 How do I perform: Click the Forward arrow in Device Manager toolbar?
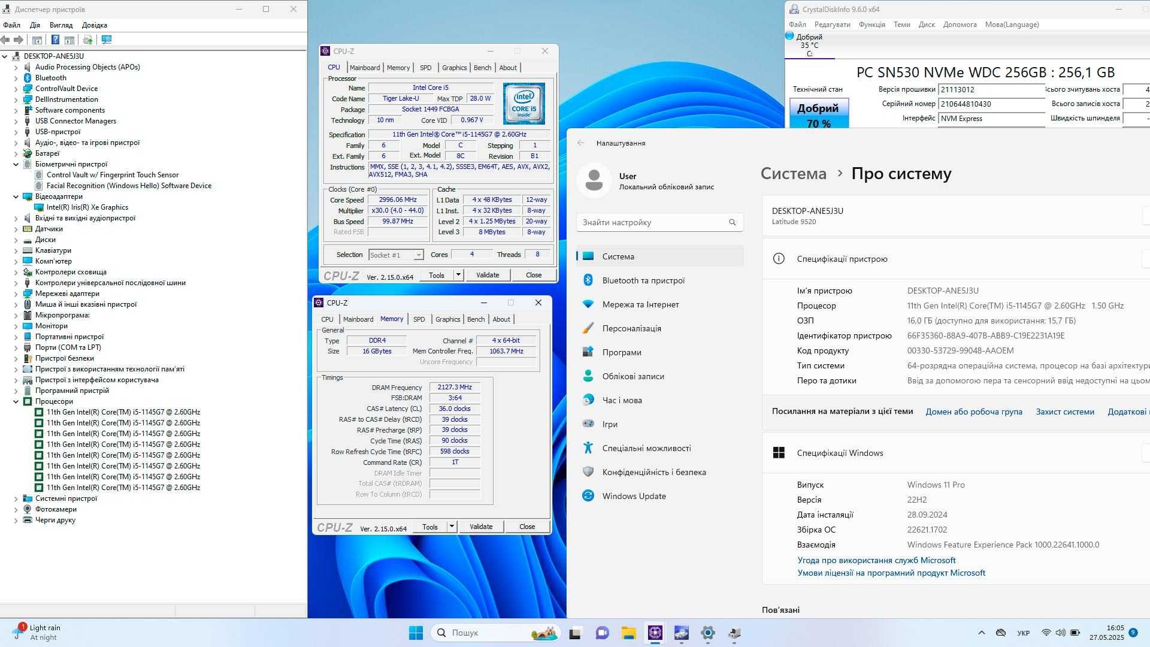tap(19, 40)
